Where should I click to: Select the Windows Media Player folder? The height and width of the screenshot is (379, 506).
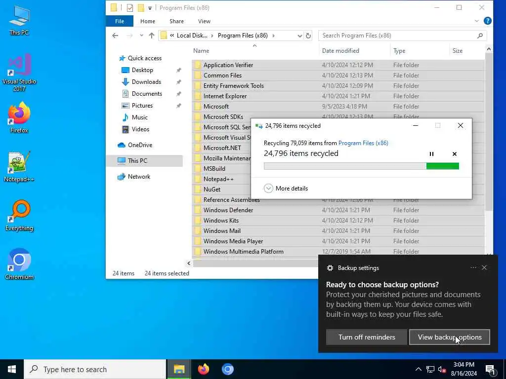338,241
